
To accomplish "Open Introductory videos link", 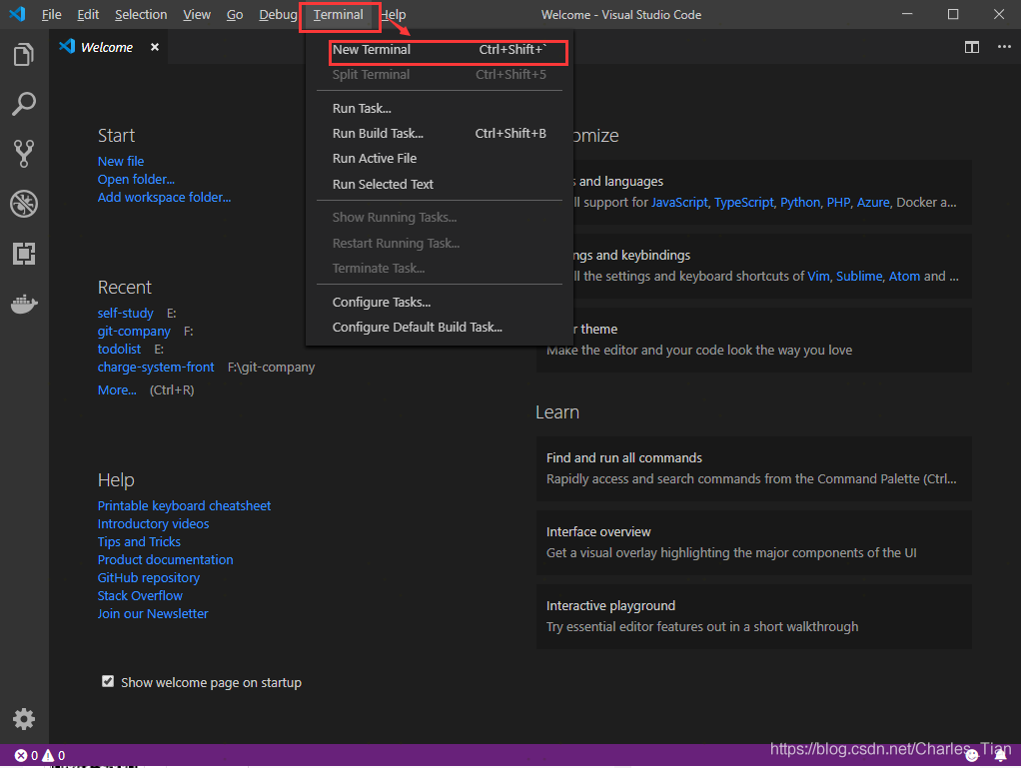I will pos(153,524).
